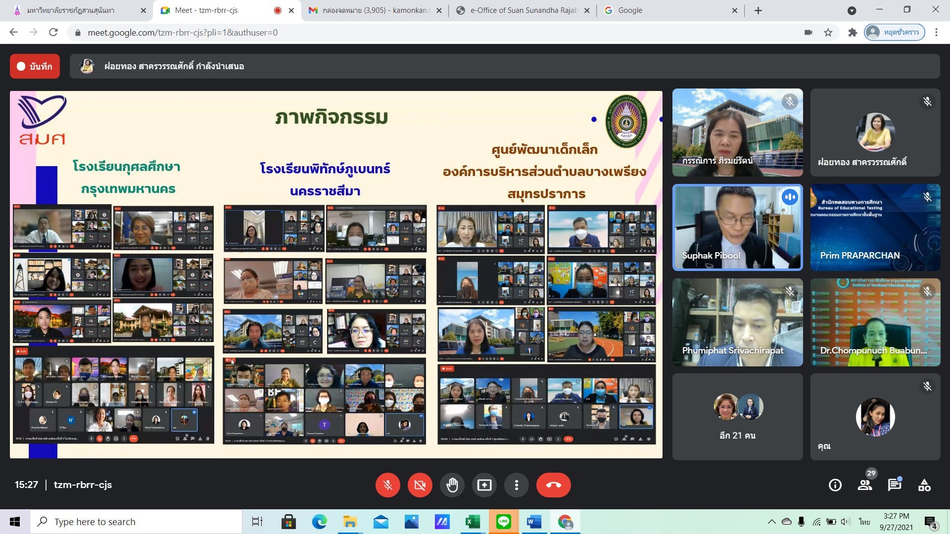Toggle the turned-off camera button
Viewport: 950px width, 534px height.
point(420,485)
